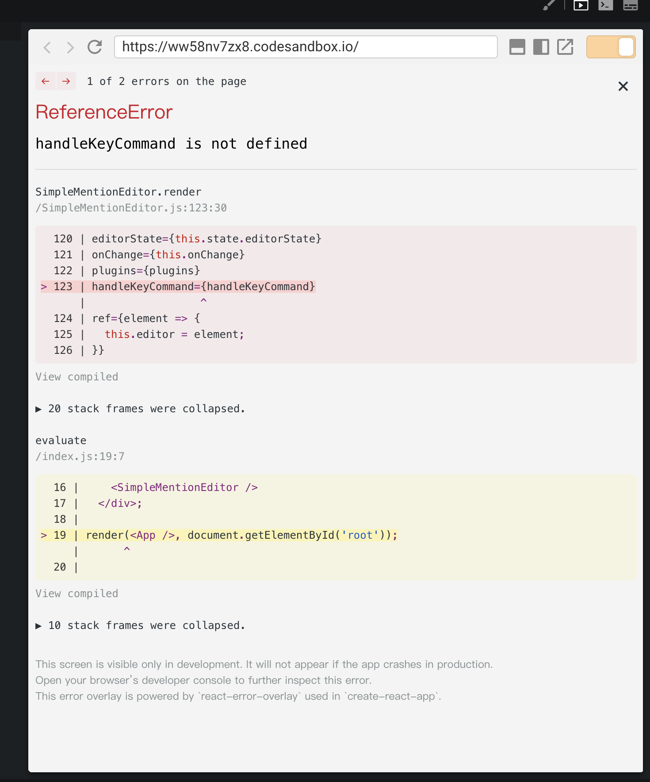Viewport: 650px width, 782px height.
Task: Go to the next error with right arrow
Action: tap(66, 81)
